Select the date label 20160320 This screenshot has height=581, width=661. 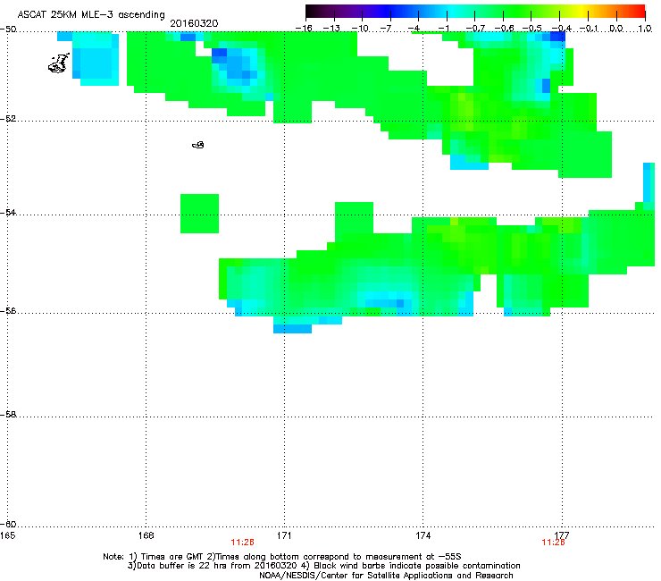tap(194, 23)
